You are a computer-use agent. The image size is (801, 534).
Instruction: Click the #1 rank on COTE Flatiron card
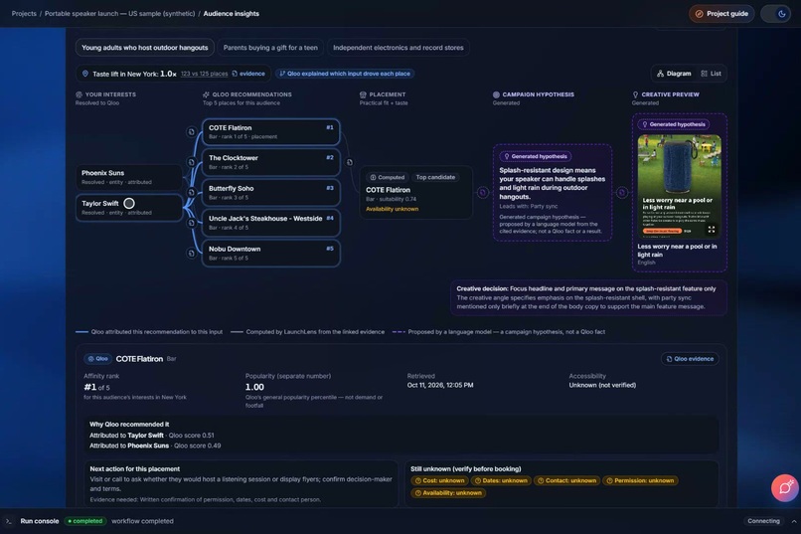(x=330, y=127)
